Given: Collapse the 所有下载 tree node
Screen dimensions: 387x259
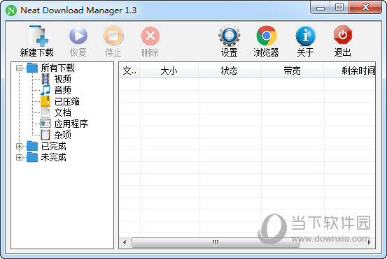Looking at the screenshot, I should [x=19, y=68].
